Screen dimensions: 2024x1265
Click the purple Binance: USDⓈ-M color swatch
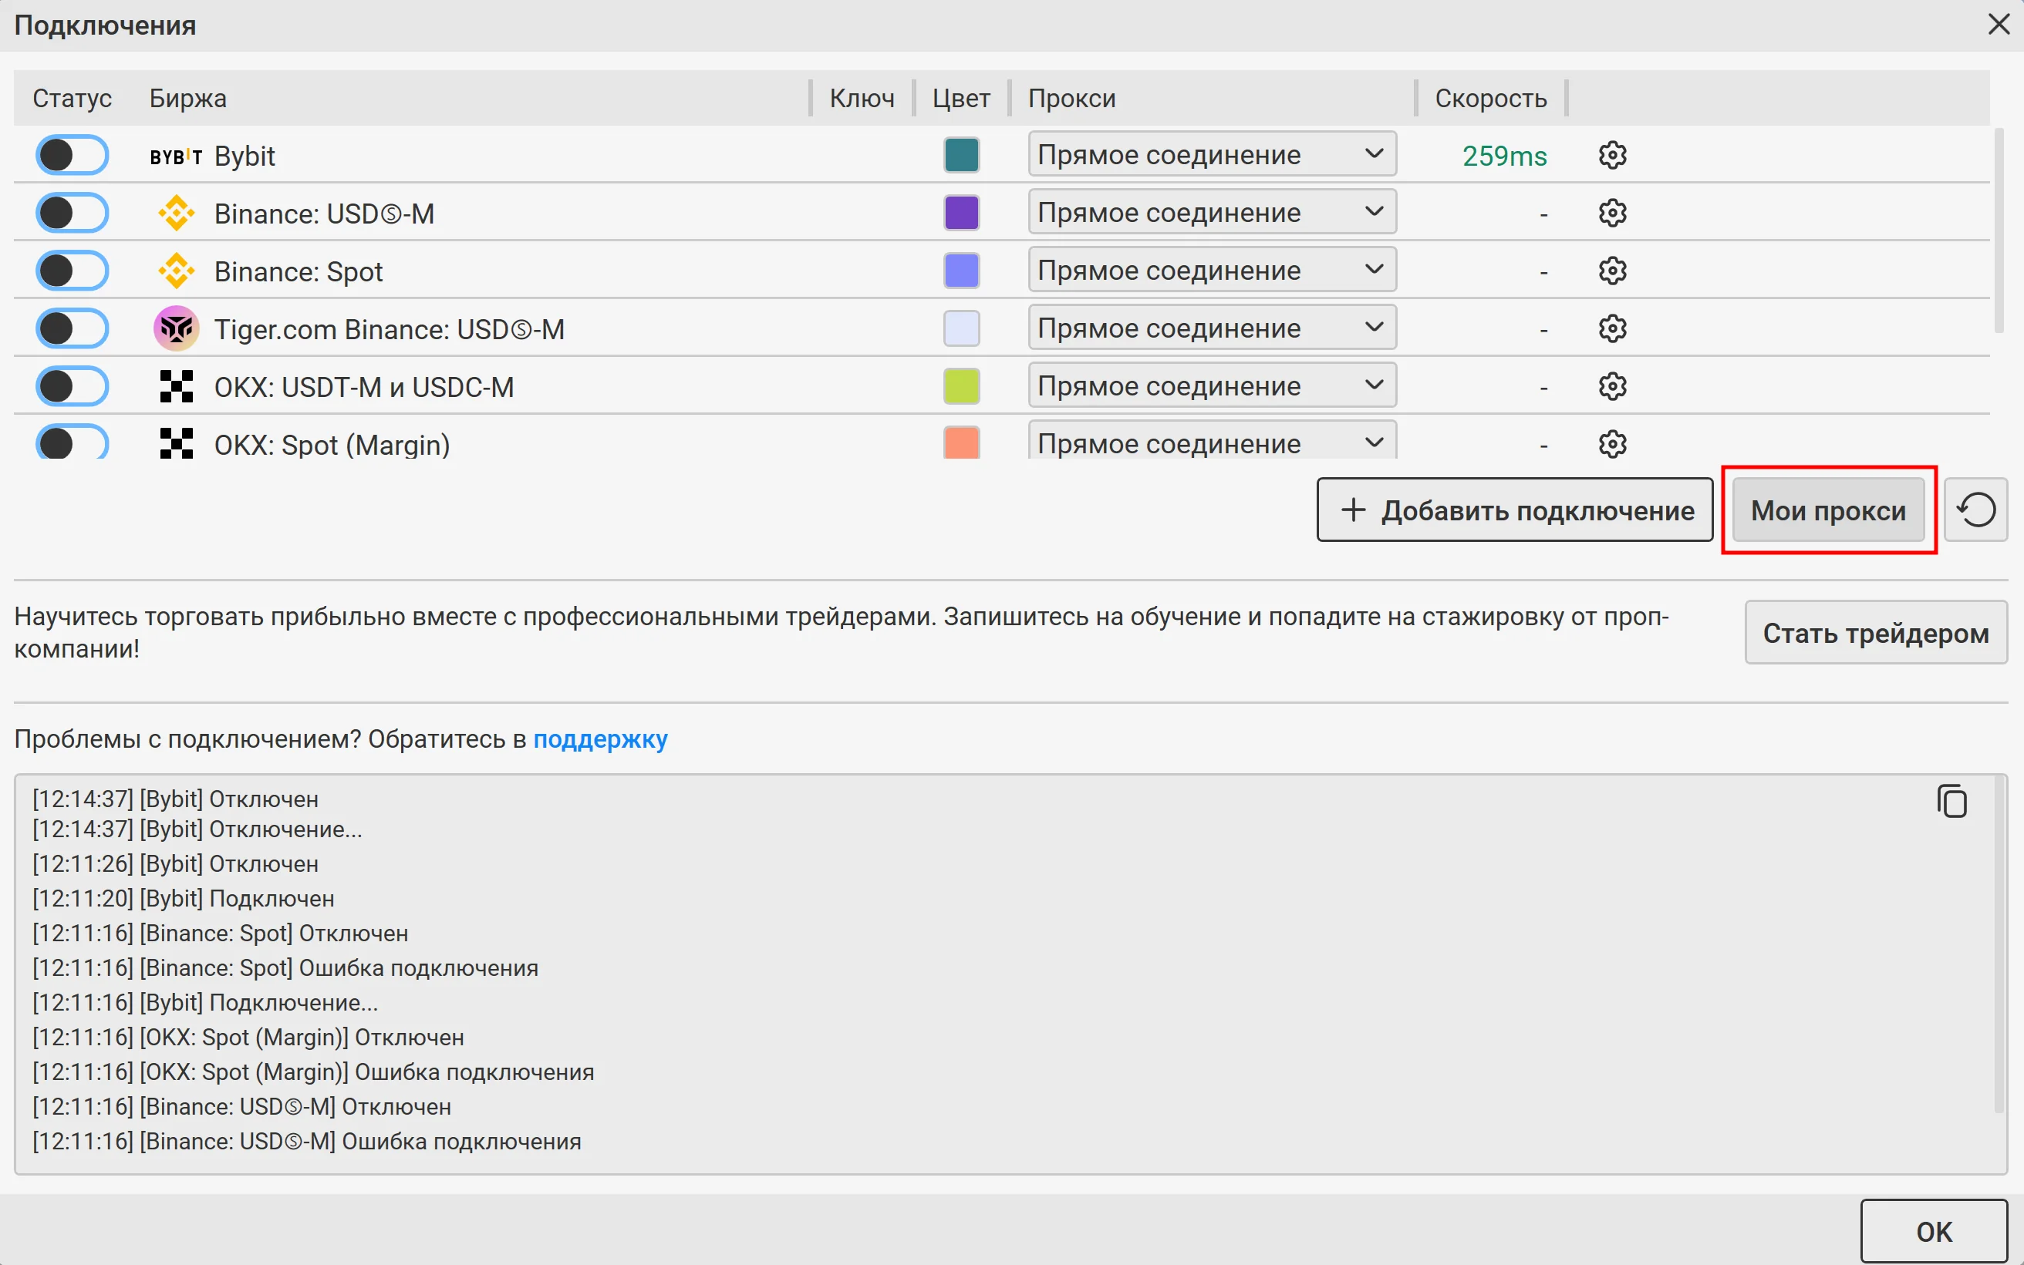961,214
